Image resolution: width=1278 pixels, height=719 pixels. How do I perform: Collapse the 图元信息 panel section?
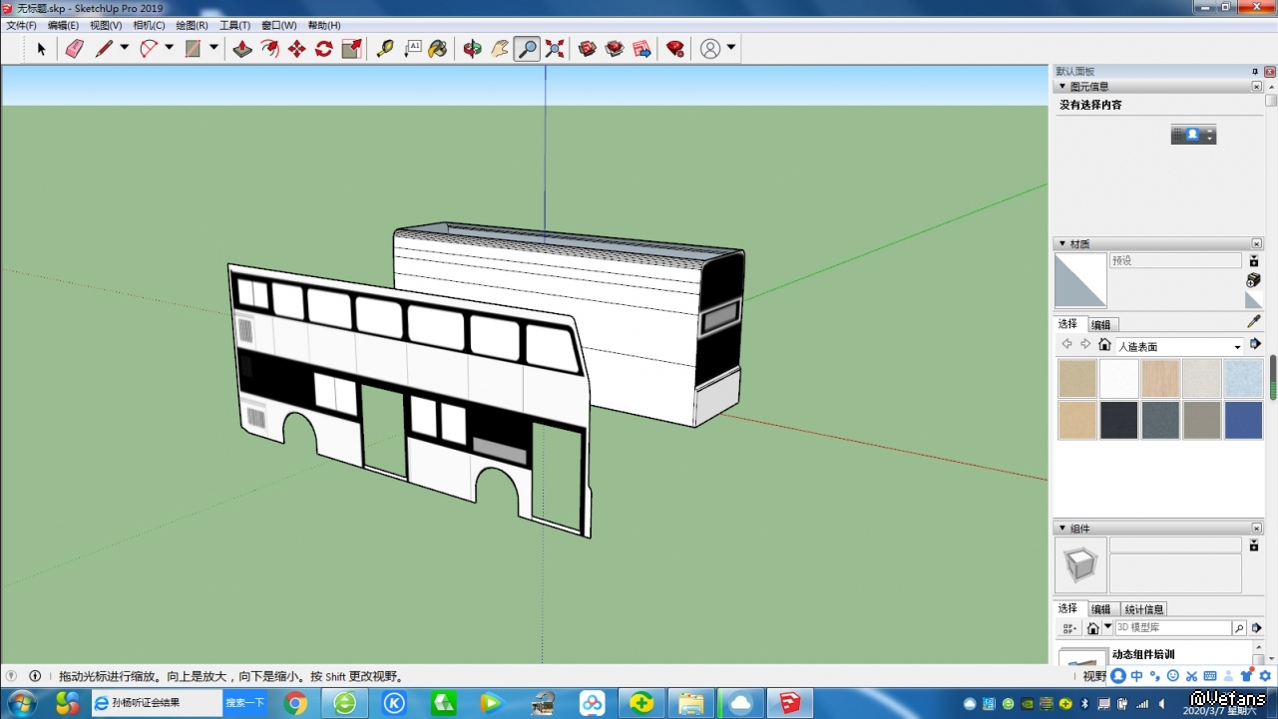tap(1063, 87)
